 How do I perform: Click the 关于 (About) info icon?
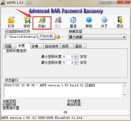(104, 22)
